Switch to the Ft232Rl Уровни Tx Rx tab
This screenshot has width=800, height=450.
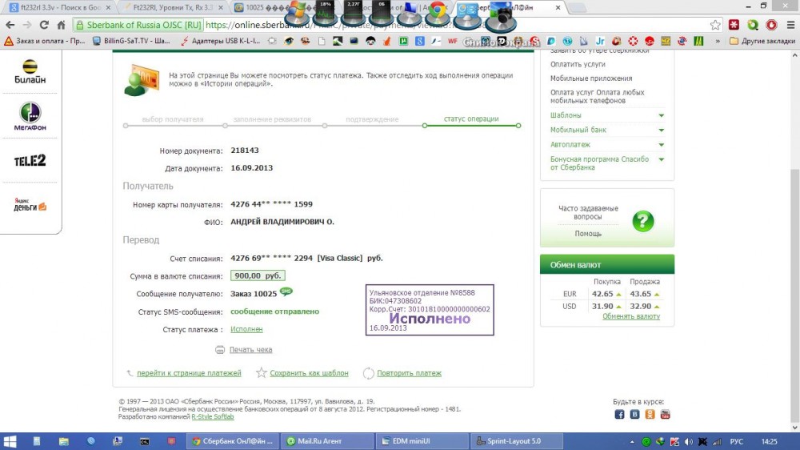[173, 8]
